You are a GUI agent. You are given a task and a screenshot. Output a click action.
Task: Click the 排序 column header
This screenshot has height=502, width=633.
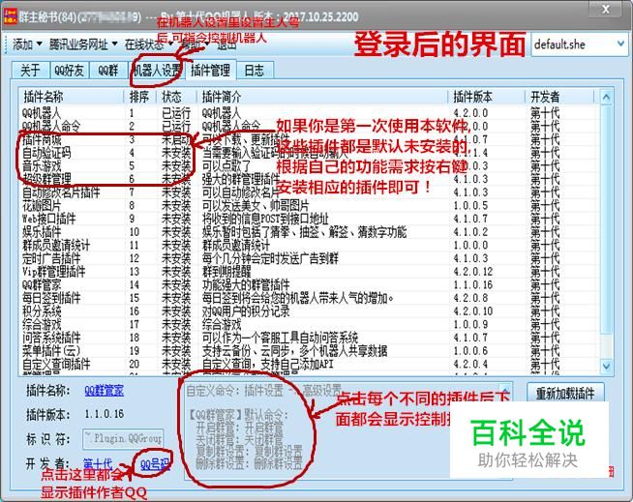click(x=139, y=97)
